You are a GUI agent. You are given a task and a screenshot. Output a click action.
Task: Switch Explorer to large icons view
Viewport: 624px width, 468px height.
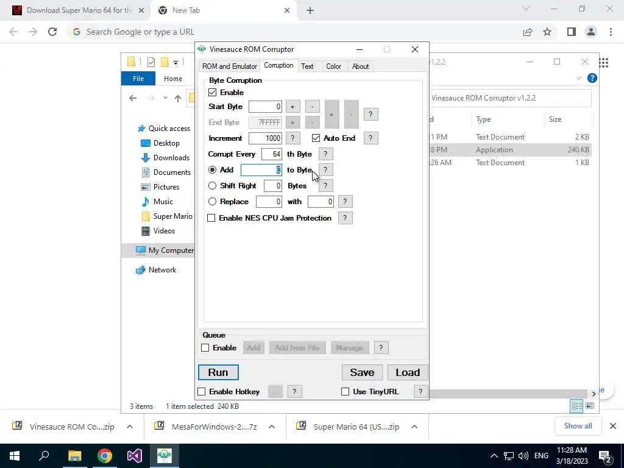tap(590, 406)
